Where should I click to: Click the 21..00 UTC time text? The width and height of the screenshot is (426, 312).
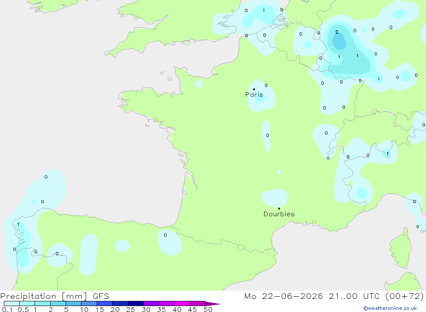pos(354,296)
